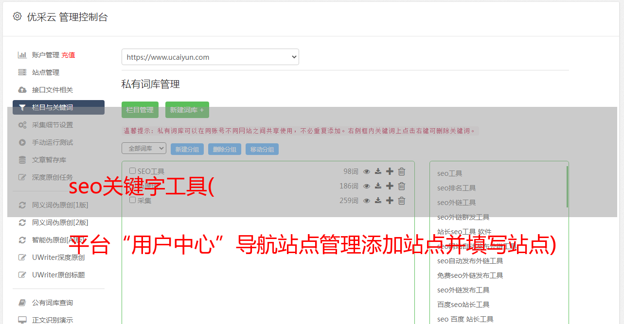The image size is (624, 324).
Task: Open UWriter深度原创 in the sidebar
Action: click(x=58, y=257)
